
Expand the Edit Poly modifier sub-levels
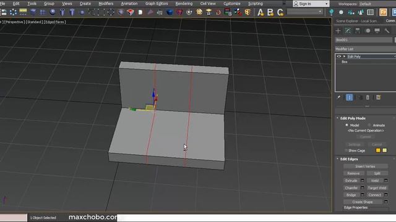pyautogui.click(x=344, y=56)
